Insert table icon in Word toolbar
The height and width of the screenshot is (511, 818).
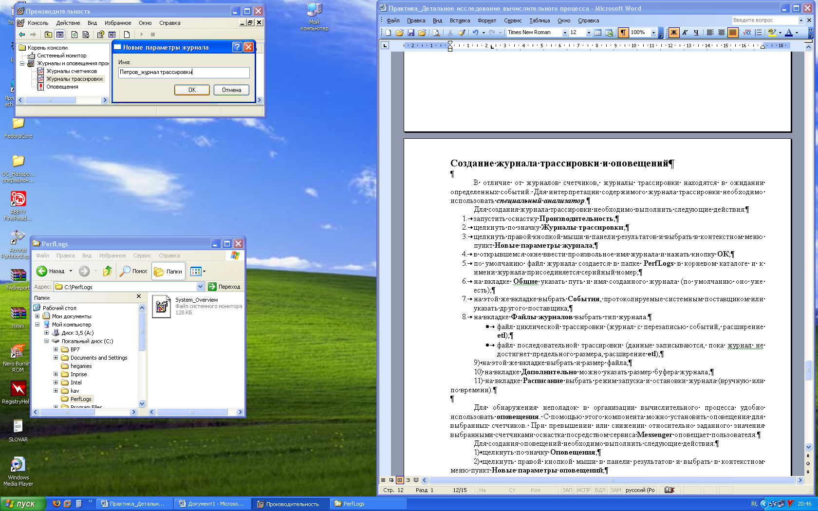598,33
